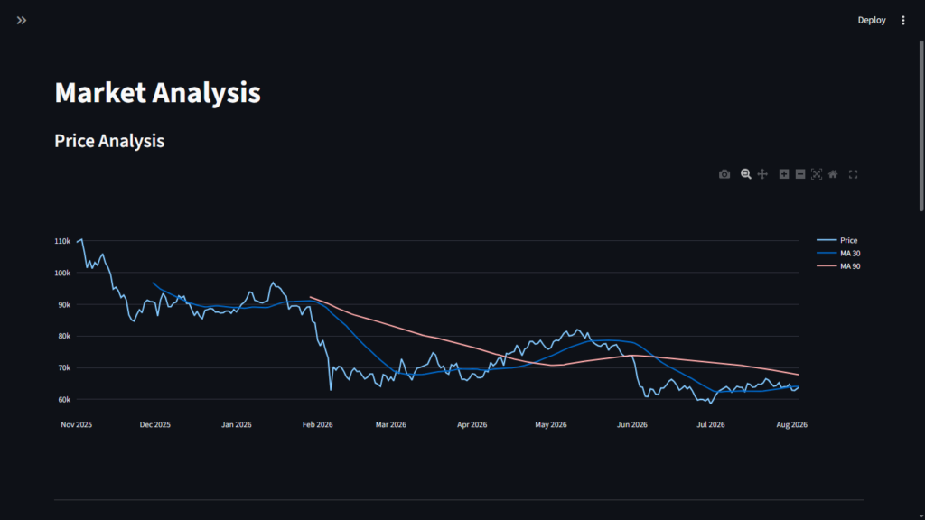Click the 80k y-axis label
The width and height of the screenshot is (925, 520).
[64, 336]
